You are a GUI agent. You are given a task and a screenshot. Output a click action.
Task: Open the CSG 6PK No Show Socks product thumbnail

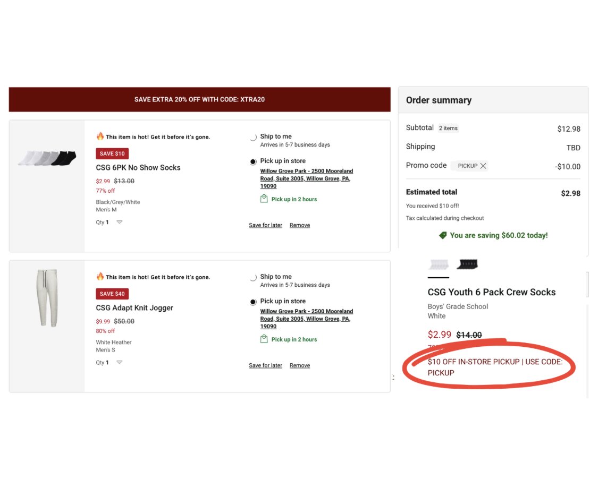coord(47,158)
